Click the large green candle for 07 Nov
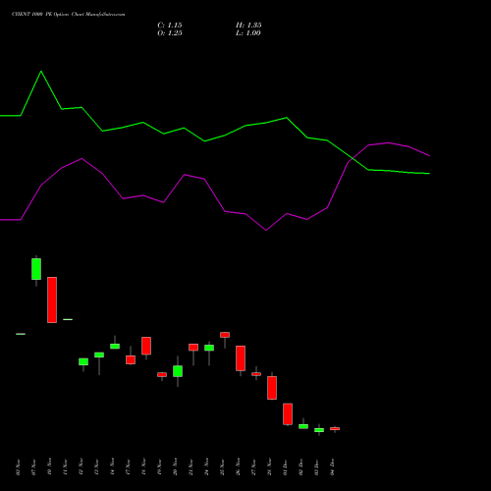The image size is (491, 491). click(x=36, y=269)
